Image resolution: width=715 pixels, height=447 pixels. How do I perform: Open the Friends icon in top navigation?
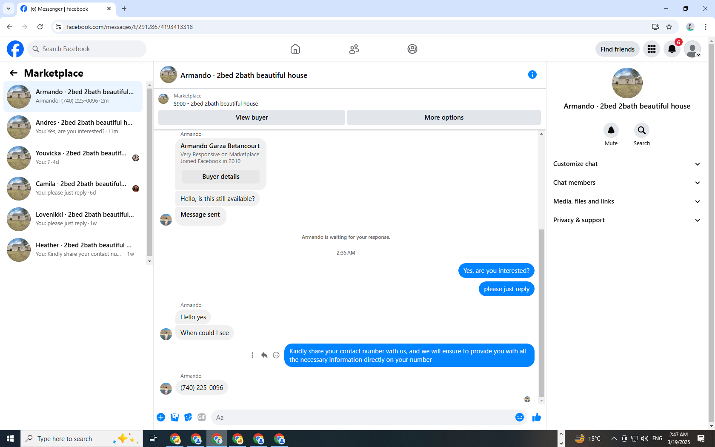pyautogui.click(x=354, y=49)
